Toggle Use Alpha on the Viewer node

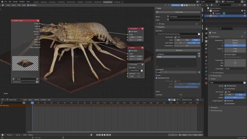tap(130, 51)
